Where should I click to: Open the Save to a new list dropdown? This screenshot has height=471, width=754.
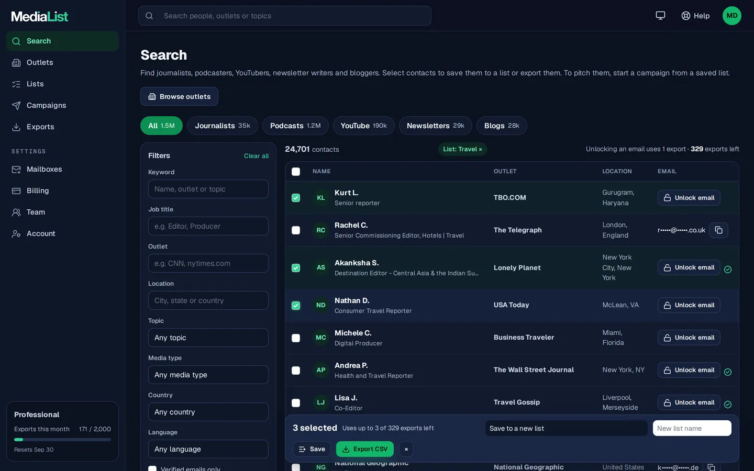click(x=567, y=428)
